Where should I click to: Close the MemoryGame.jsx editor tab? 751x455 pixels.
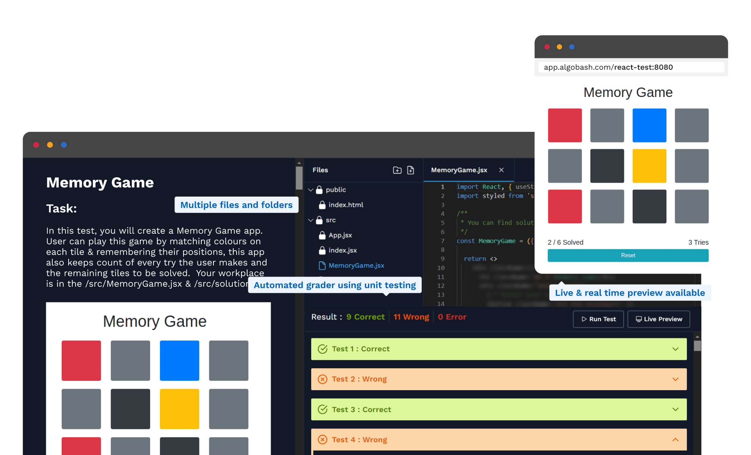tap(501, 170)
